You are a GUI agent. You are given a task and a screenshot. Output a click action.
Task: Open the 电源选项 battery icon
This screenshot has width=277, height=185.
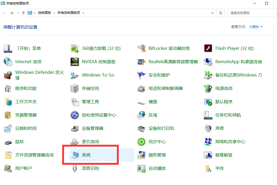[208, 89]
